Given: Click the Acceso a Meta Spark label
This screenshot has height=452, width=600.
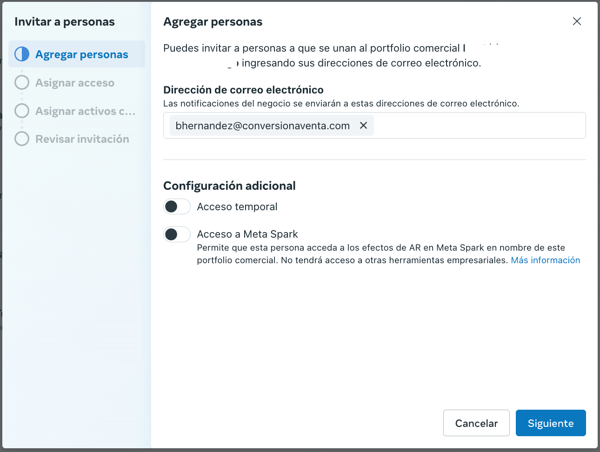Looking at the screenshot, I should pyautogui.click(x=247, y=234).
